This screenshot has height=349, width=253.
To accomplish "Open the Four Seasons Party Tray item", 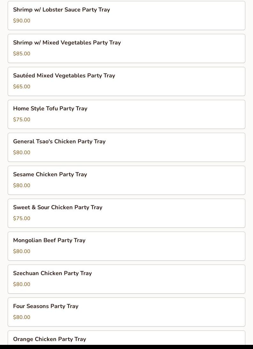I will pos(46,306).
